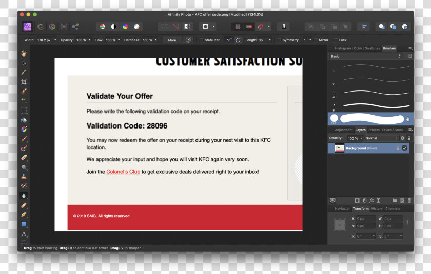The width and height of the screenshot is (431, 274).
Task: Switch to the History tab
Action: (x=377, y=209)
